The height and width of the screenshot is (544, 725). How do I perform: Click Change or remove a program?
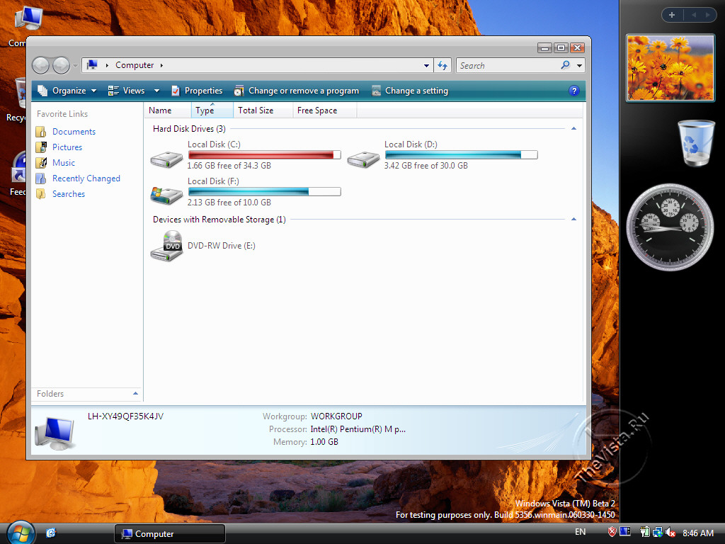pyautogui.click(x=297, y=91)
